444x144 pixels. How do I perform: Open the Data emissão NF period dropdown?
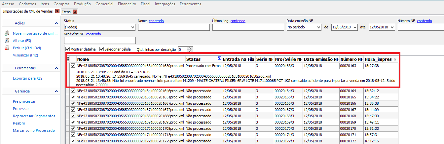point(318,27)
